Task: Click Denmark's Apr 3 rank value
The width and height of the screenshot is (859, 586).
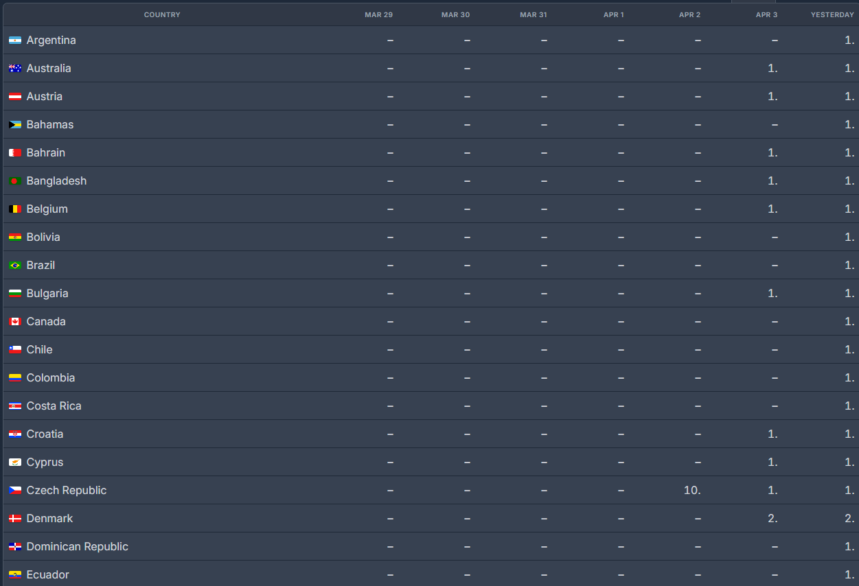Action: click(x=772, y=519)
